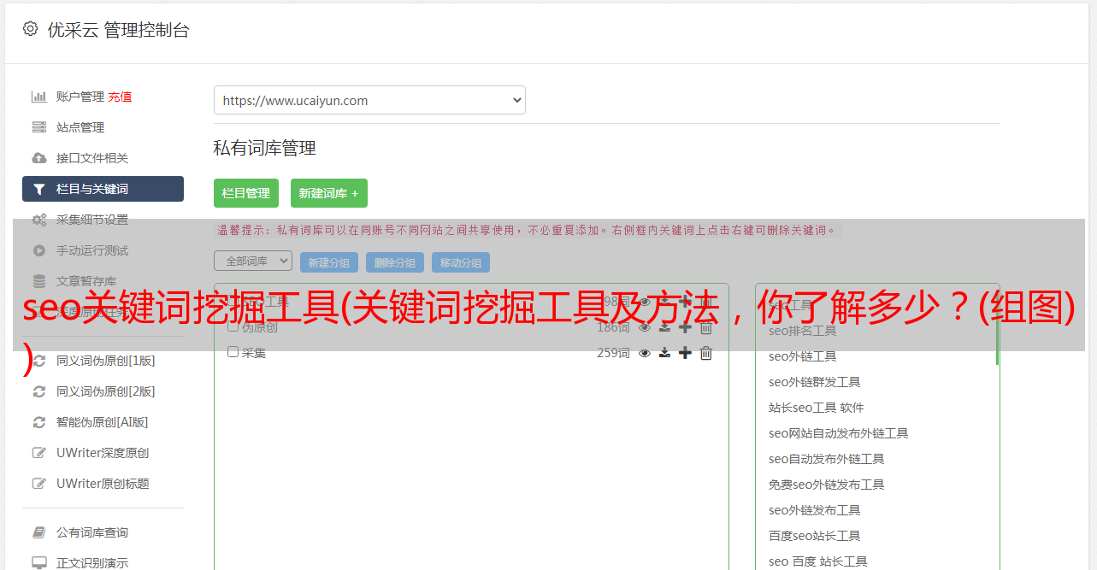Click the 新建分组 button
This screenshot has width=1097, height=570.
tap(329, 262)
